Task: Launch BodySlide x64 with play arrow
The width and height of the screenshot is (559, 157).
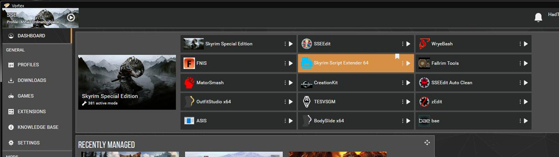Action: click(408, 121)
